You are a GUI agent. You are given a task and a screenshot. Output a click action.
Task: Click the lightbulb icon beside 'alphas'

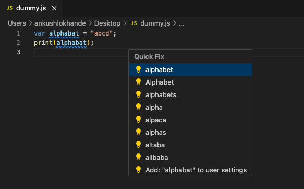click(138, 132)
